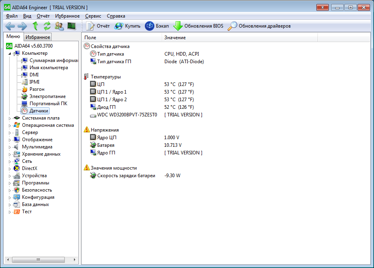Collapse the Компьютер tree node
Image resolution: width=374 pixels, height=268 pixels.
point(10,54)
